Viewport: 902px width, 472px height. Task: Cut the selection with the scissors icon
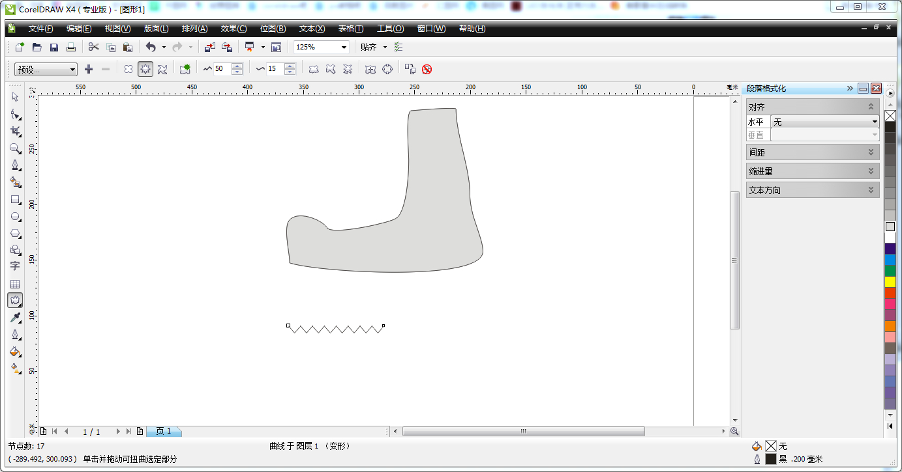point(94,47)
